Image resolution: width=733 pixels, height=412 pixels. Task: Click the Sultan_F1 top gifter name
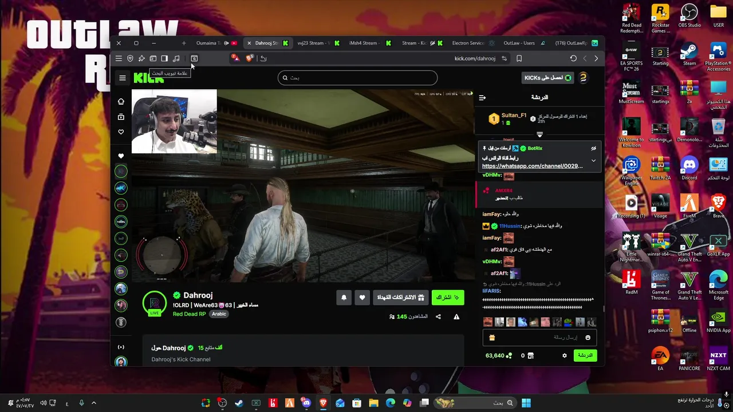(x=514, y=116)
